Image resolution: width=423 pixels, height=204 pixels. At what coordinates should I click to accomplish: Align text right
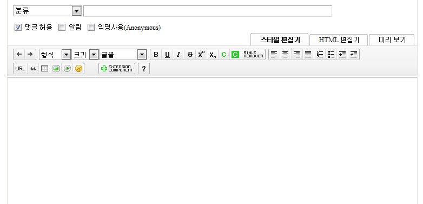tap(297, 55)
